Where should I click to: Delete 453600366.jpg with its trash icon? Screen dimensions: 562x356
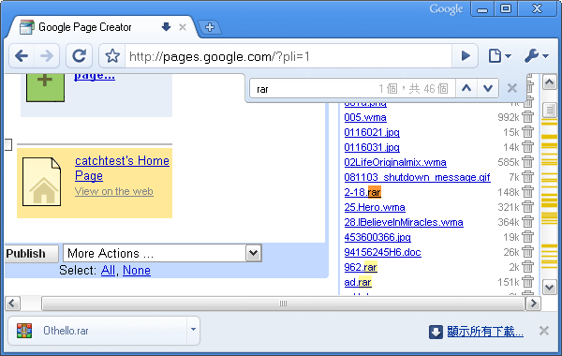(527, 237)
